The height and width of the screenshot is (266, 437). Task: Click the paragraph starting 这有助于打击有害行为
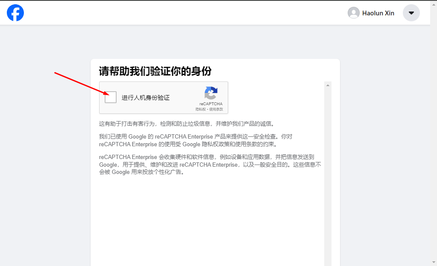click(187, 124)
